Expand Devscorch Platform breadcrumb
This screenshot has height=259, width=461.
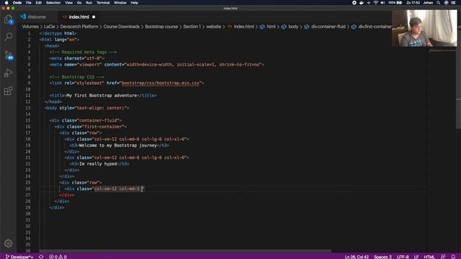pyautogui.click(x=79, y=27)
